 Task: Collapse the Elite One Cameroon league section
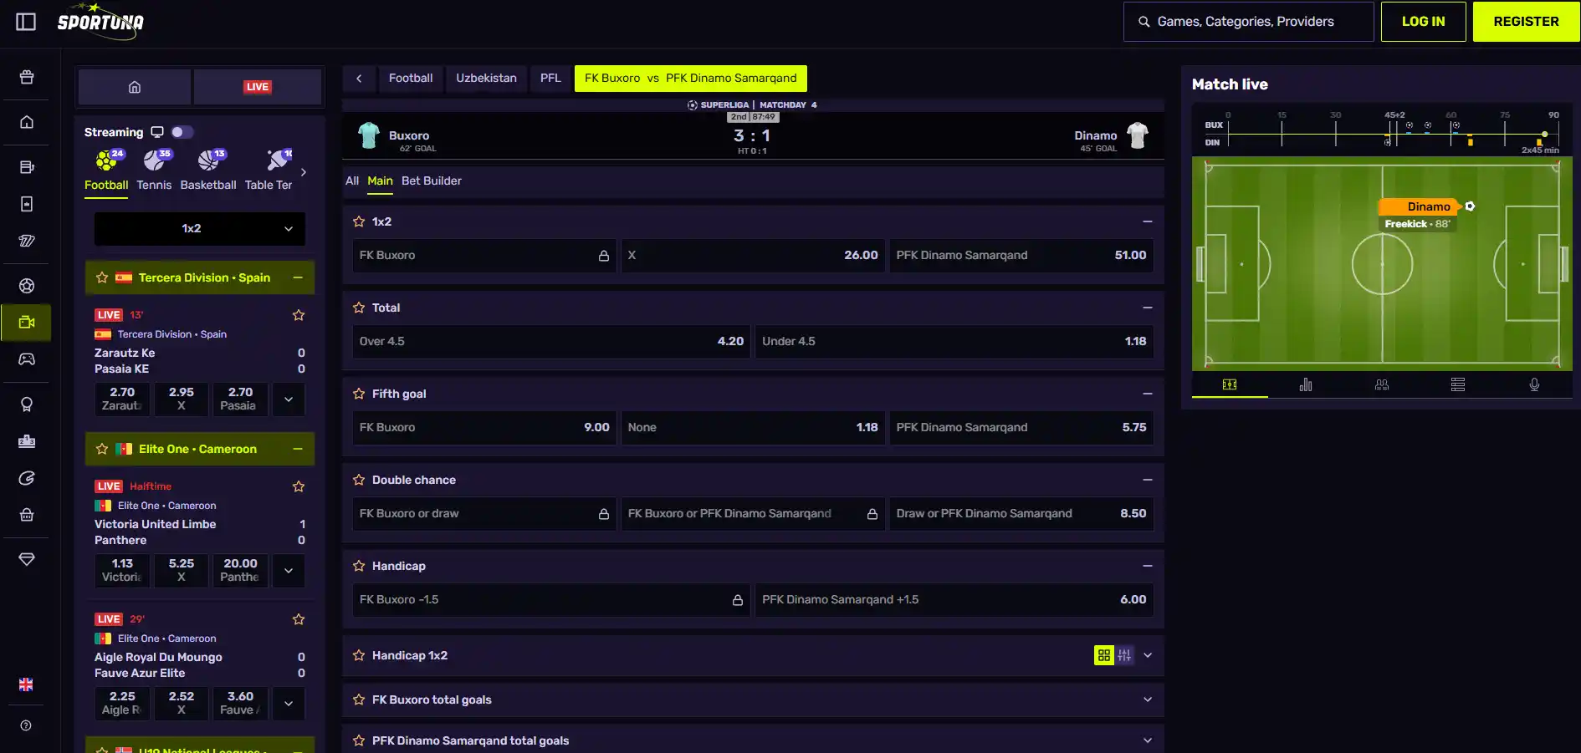pos(298,449)
